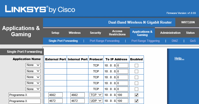Click the Enabled column header
199x104 pixels.
136,59
